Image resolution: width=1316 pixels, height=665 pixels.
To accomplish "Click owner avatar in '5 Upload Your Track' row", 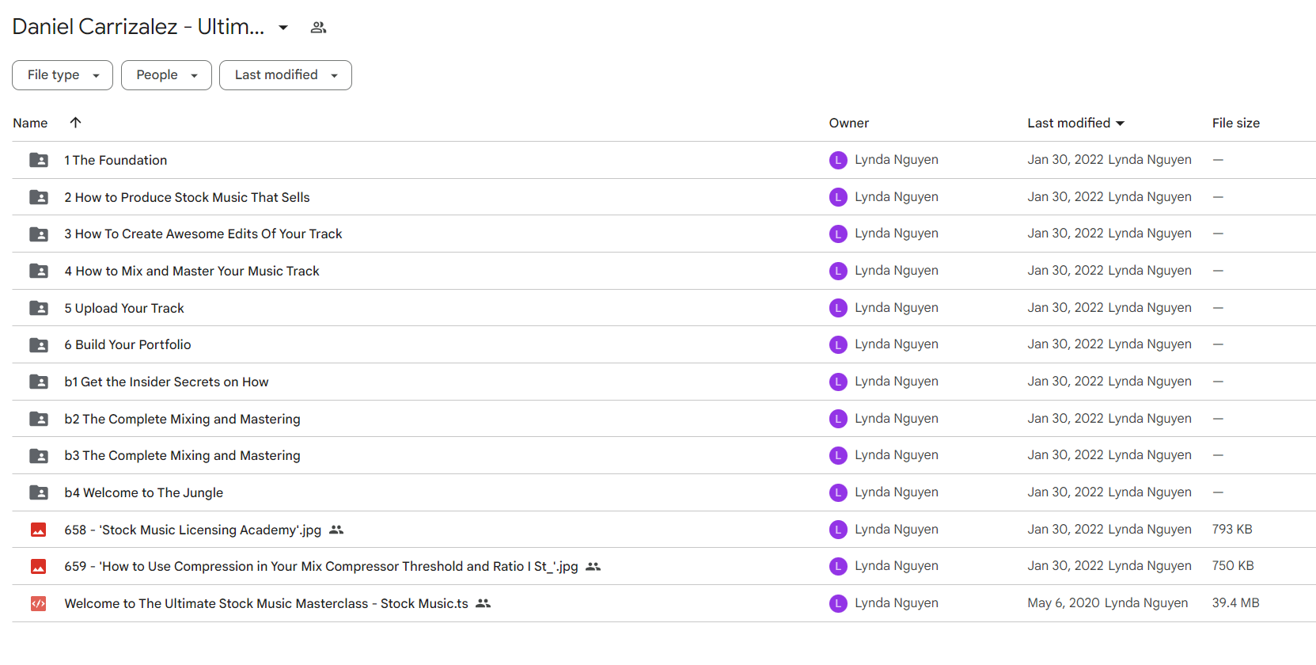I will (838, 308).
